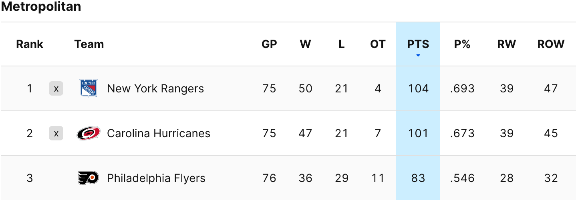Click the Team column header

[89, 44]
